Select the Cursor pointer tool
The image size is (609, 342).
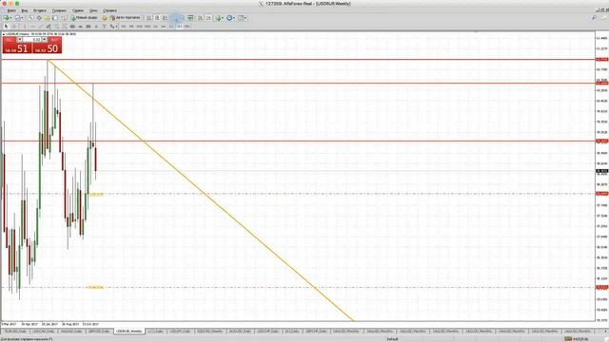6,27
